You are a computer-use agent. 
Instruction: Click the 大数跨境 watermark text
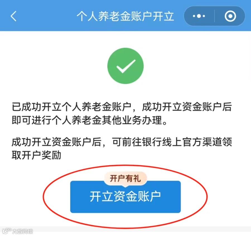point(23,231)
